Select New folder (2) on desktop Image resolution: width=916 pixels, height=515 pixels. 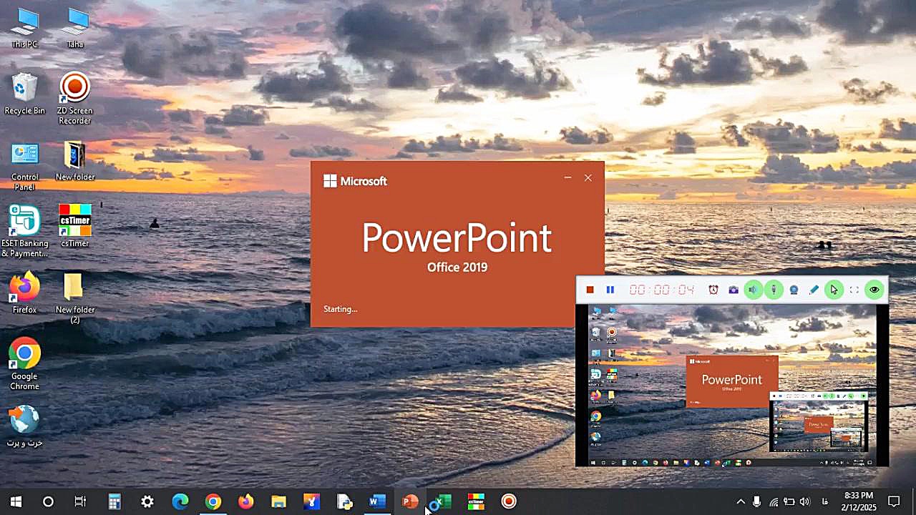[x=75, y=298]
